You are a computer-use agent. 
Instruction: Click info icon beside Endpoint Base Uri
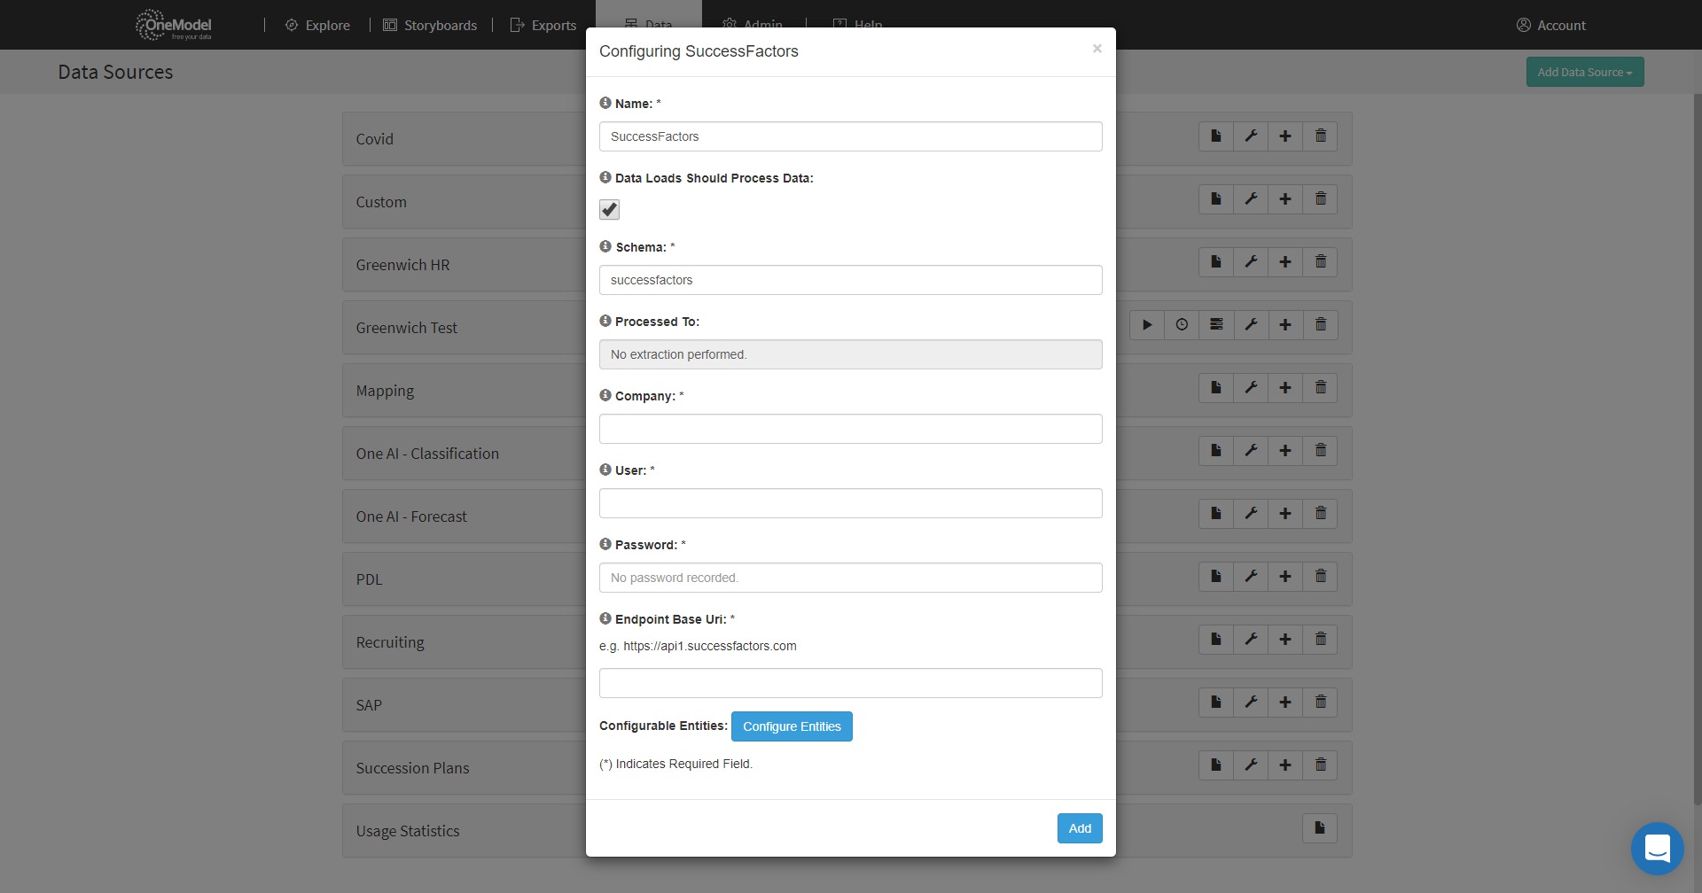click(605, 618)
